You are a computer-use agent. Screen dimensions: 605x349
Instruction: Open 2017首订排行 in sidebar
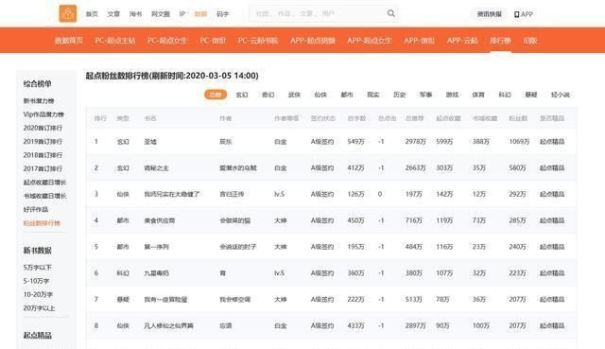tap(43, 168)
